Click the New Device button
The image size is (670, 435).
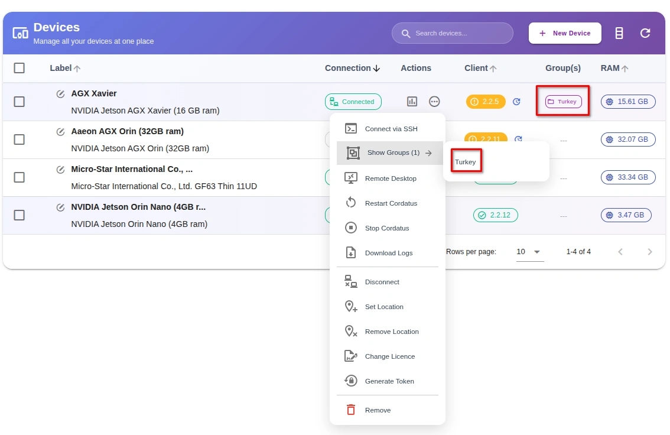(x=565, y=33)
